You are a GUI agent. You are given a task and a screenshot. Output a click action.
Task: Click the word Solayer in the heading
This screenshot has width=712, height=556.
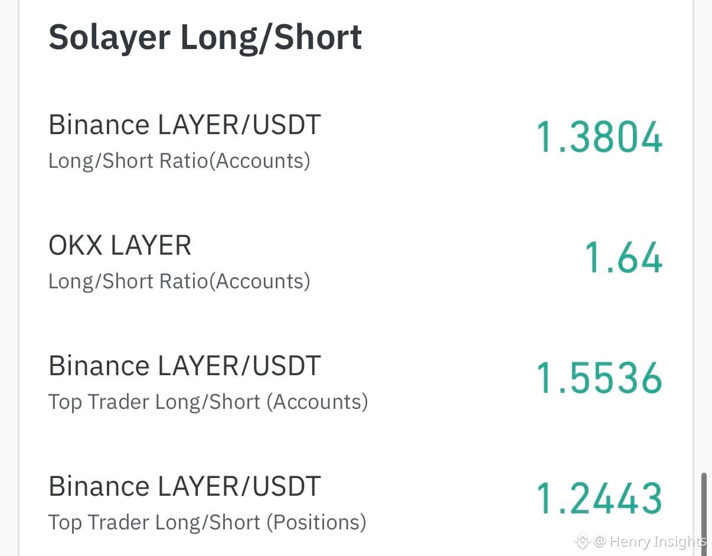coord(110,38)
